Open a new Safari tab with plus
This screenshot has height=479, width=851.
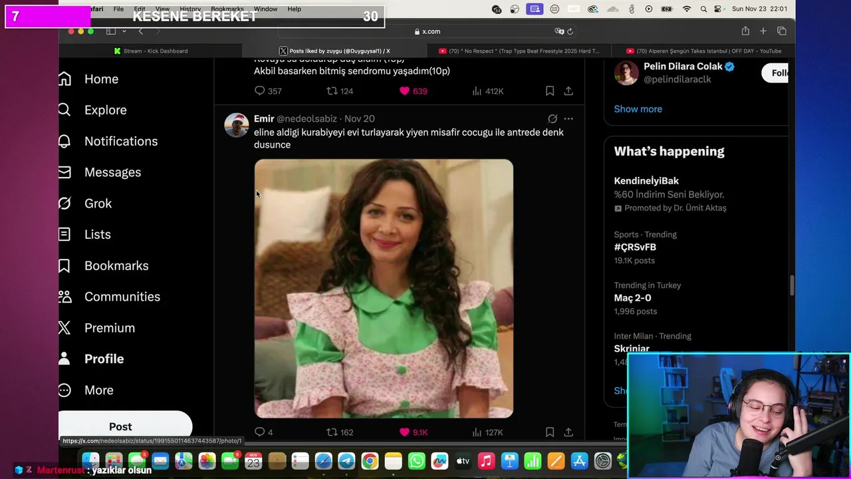pyautogui.click(x=763, y=31)
